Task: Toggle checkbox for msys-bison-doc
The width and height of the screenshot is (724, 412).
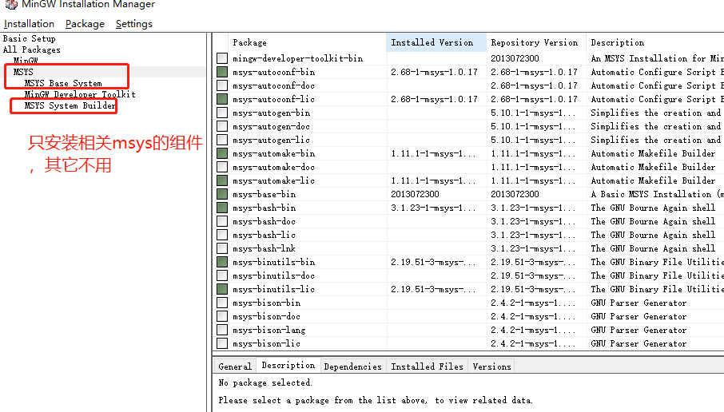Action: 222,316
